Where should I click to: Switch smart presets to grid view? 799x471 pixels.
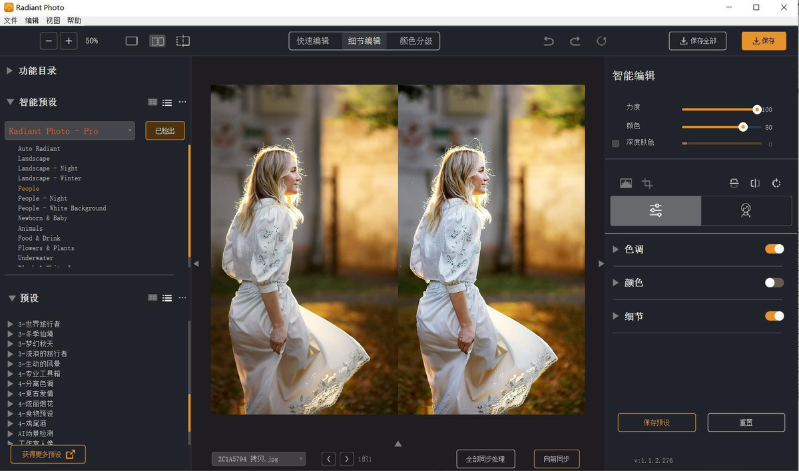click(x=152, y=102)
